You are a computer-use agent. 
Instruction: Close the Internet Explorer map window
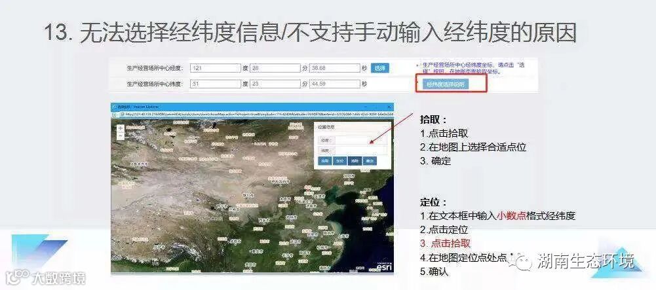[x=389, y=107]
